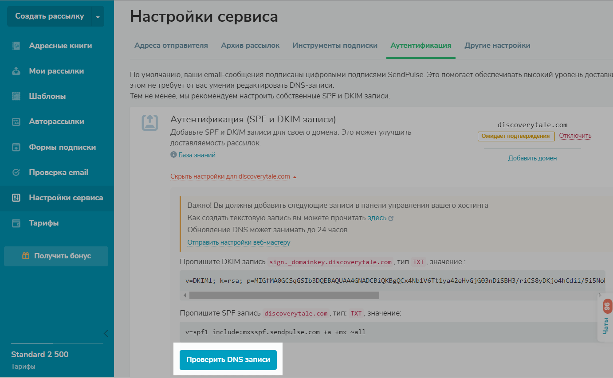Open Мои рассылки menu item
The image size is (613, 378).
57,71
